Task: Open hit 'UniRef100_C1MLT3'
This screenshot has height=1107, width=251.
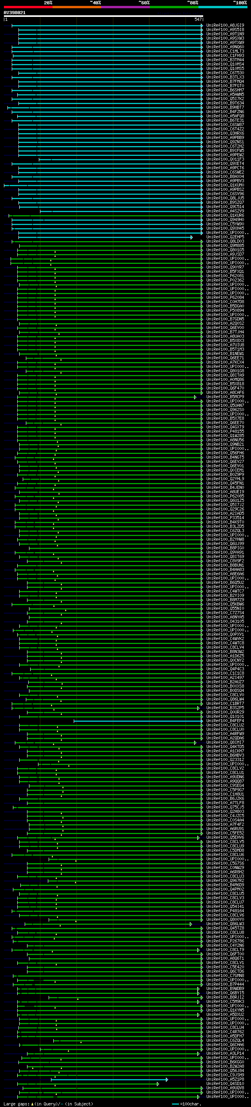Action: coord(225,51)
